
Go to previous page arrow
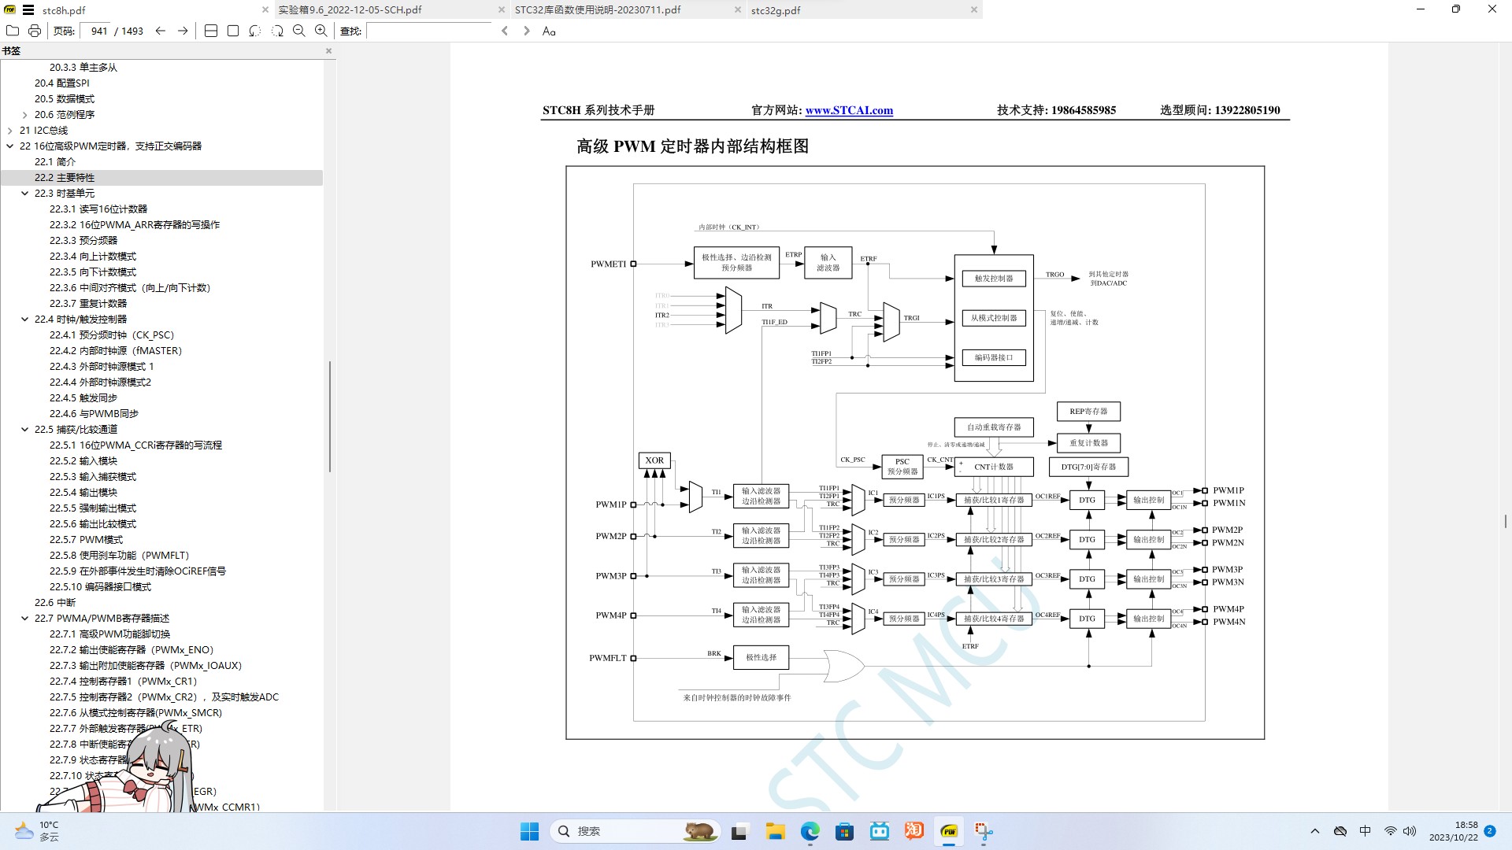point(161,31)
